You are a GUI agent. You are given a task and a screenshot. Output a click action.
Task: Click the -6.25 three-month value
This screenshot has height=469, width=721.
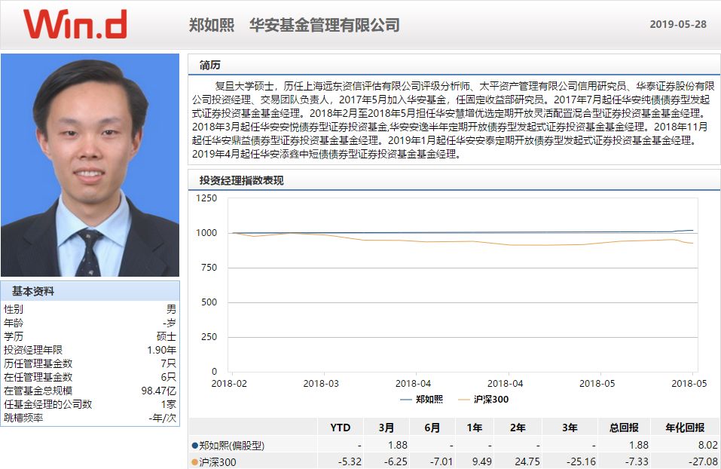pos(396,461)
